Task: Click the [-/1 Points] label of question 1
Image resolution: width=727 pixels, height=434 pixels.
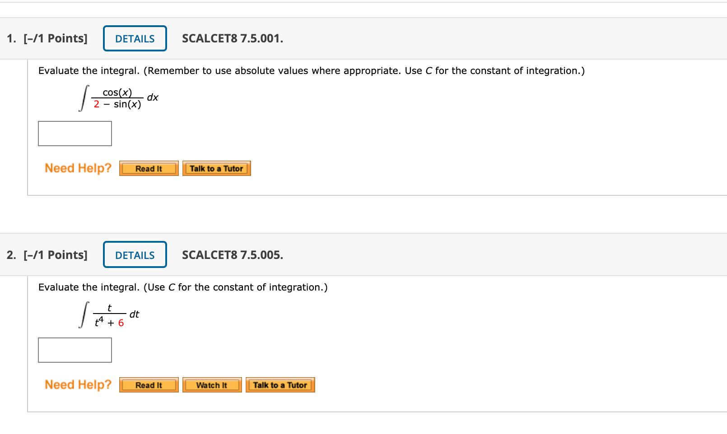Action: tap(55, 38)
